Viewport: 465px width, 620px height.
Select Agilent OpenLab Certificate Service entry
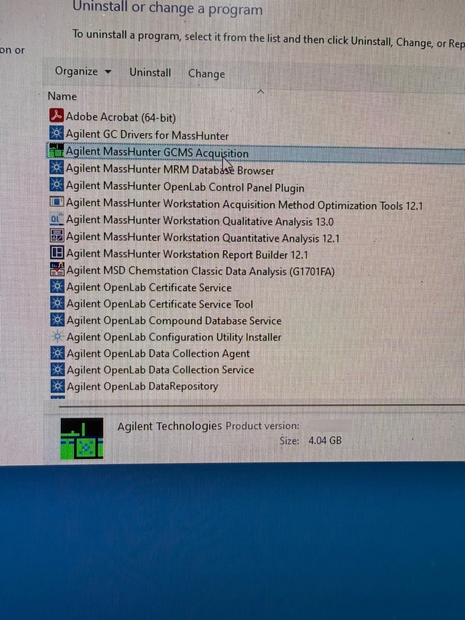point(149,287)
